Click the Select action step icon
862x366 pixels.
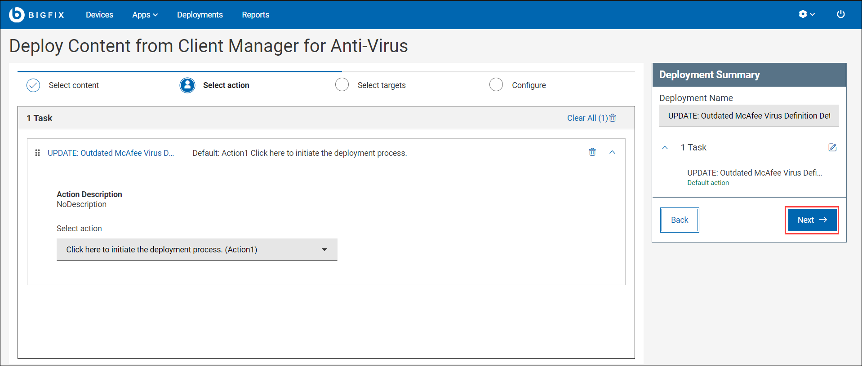[x=187, y=85]
